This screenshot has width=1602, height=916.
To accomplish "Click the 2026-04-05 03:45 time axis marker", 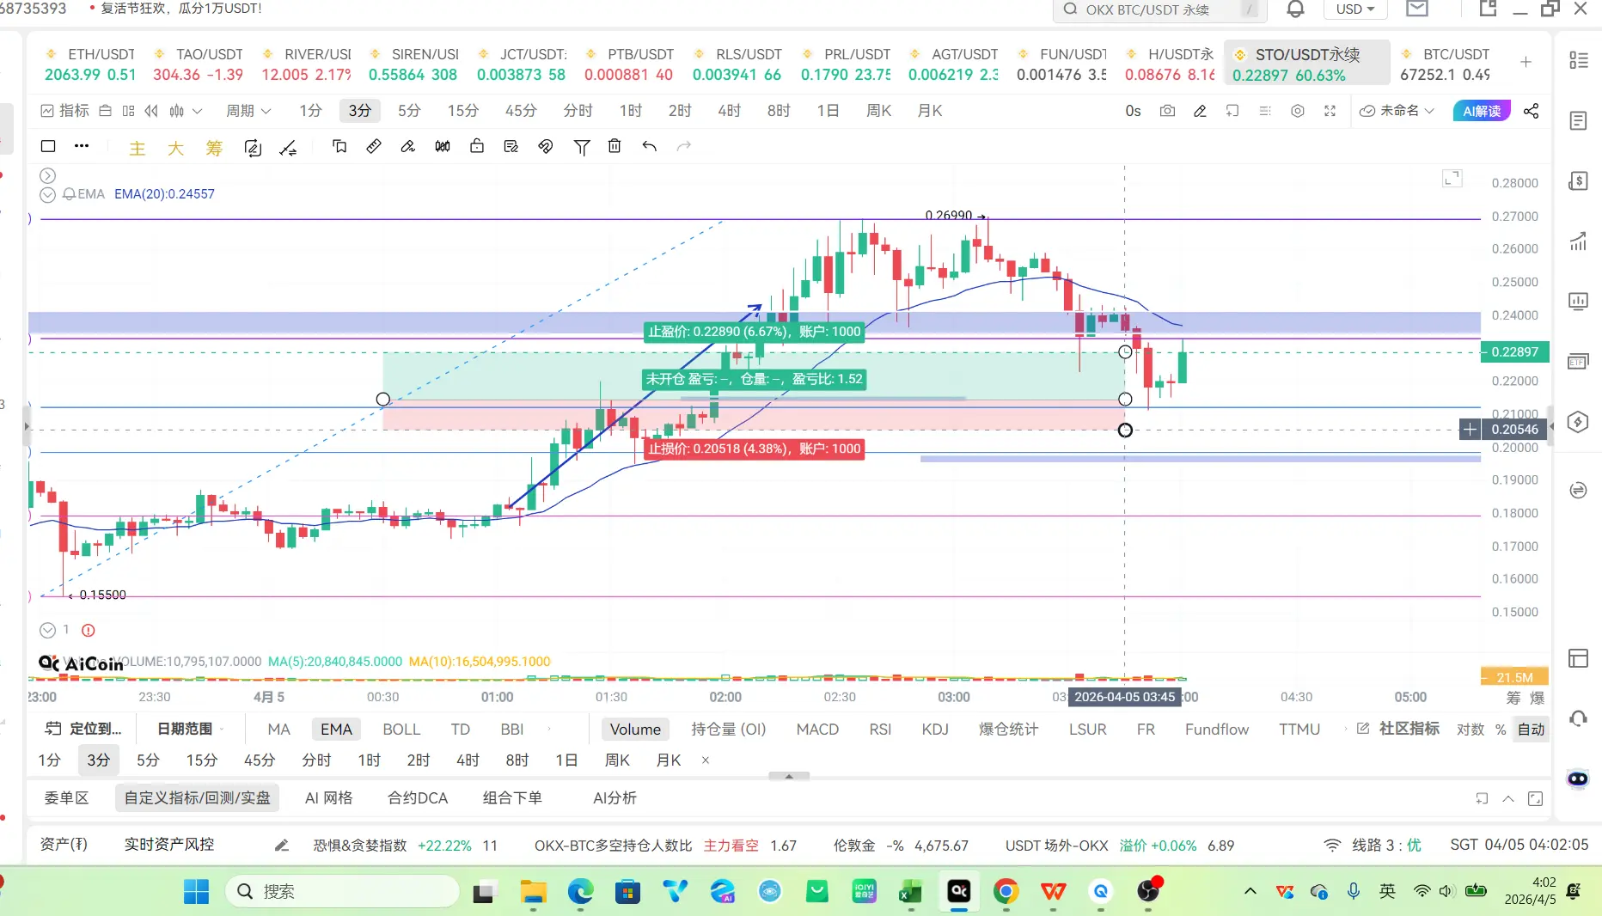I will pyautogui.click(x=1124, y=697).
